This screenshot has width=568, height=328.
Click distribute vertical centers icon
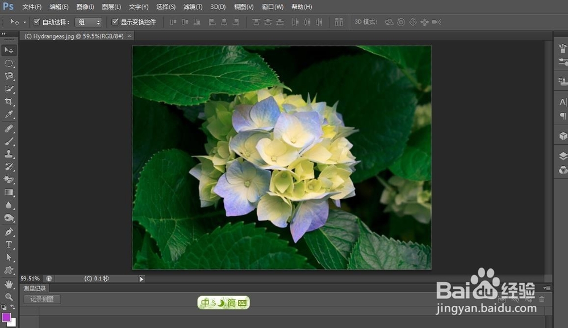pyautogui.click(x=268, y=22)
